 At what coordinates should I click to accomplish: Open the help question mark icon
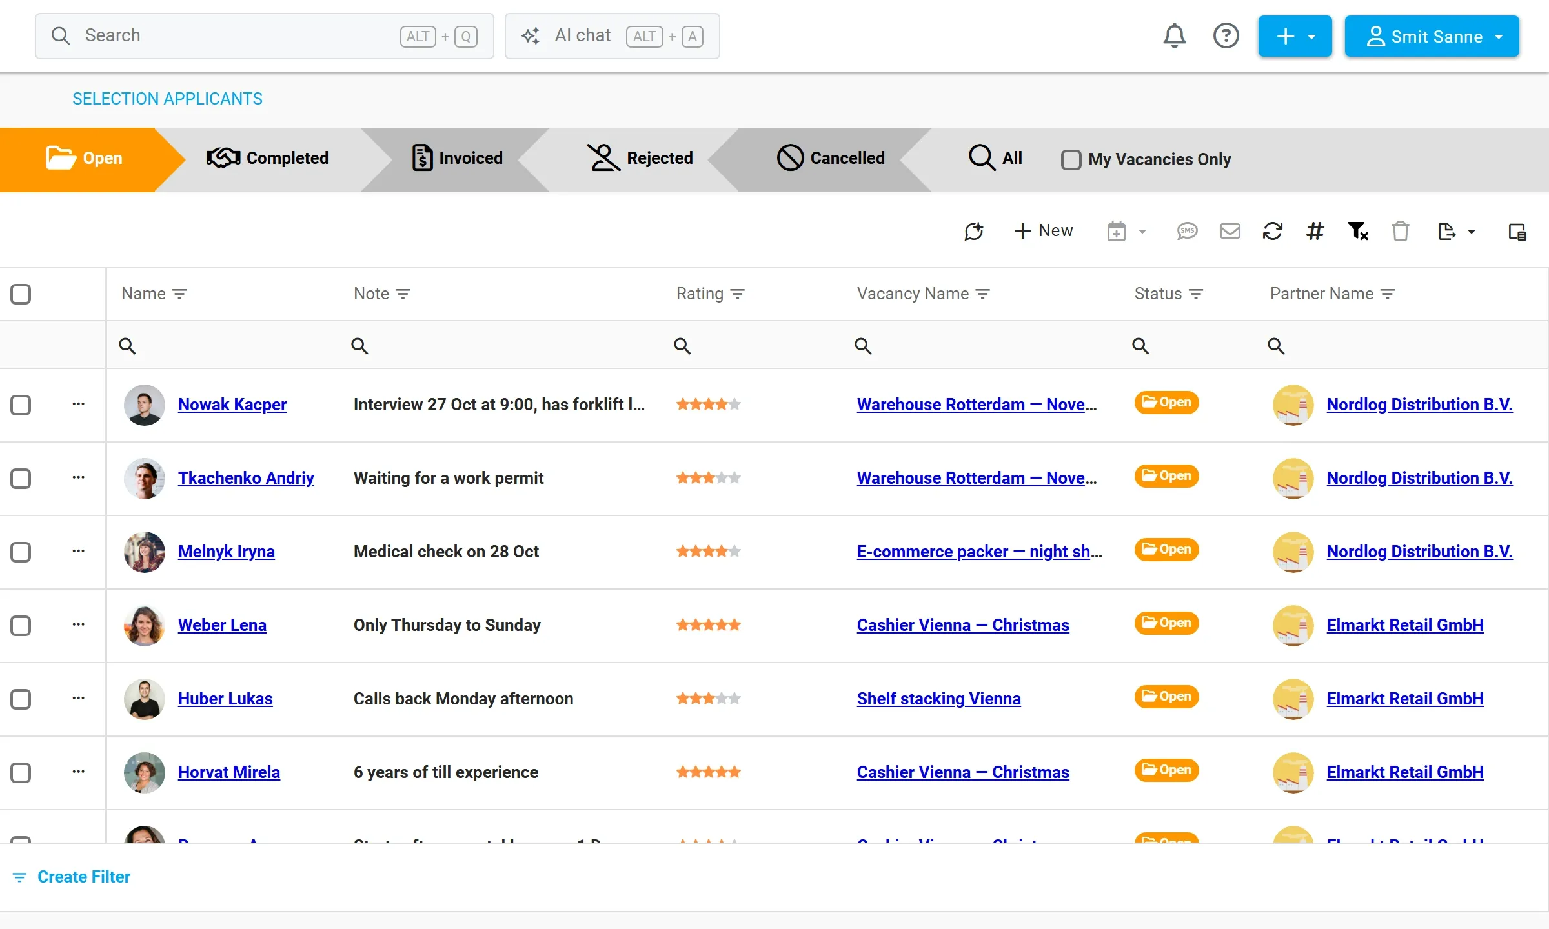1226,36
